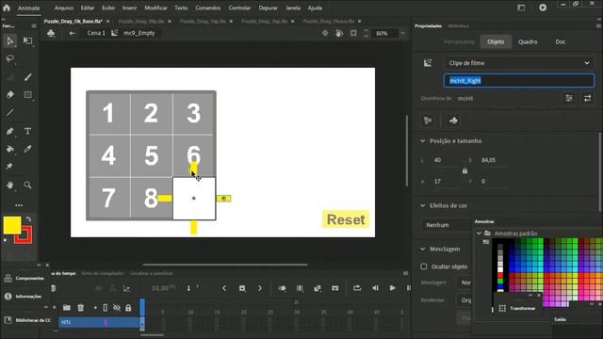Delete layer with the trash icon
The height and width of the screenshot is (339, 603).
pyautogui.click(x=81, y=308)
